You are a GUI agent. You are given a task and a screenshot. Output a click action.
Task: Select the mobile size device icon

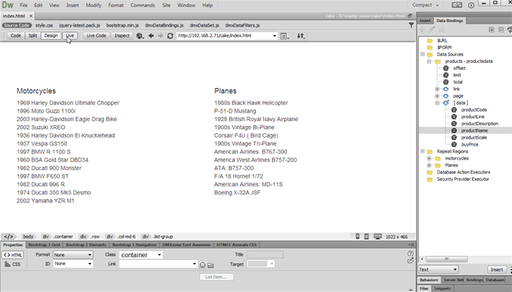pyautogui.click(x=358, y=237)
